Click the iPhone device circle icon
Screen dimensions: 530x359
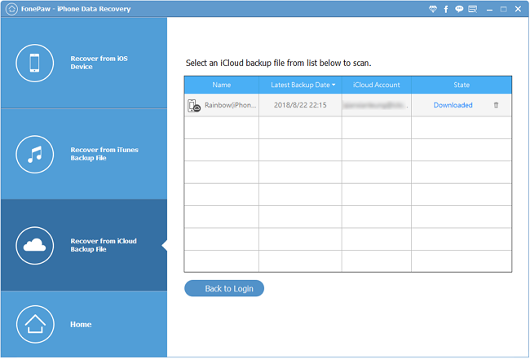coord(34,63)
